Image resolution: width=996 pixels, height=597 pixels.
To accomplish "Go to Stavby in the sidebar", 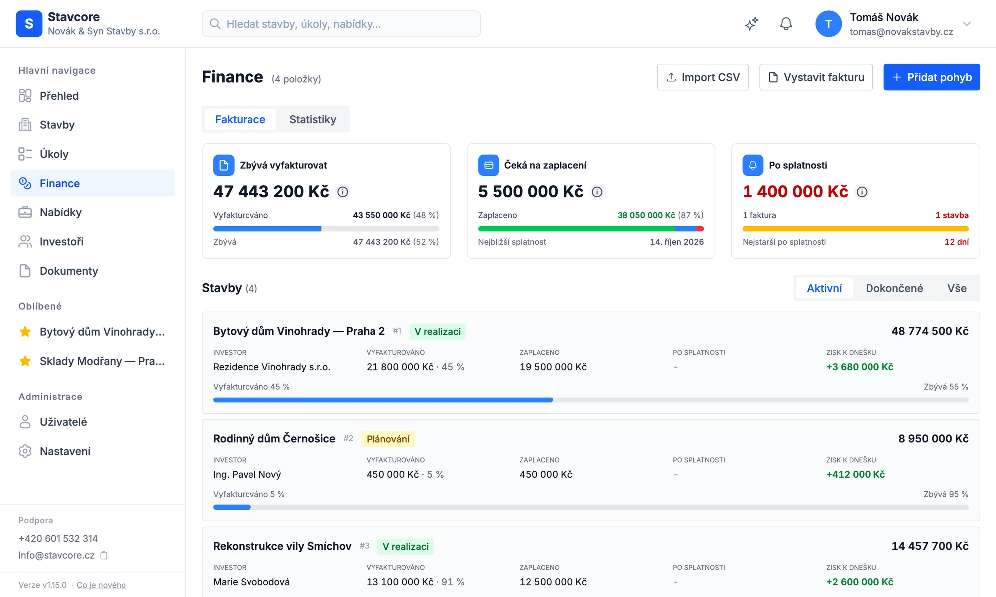I will [93, 125].
